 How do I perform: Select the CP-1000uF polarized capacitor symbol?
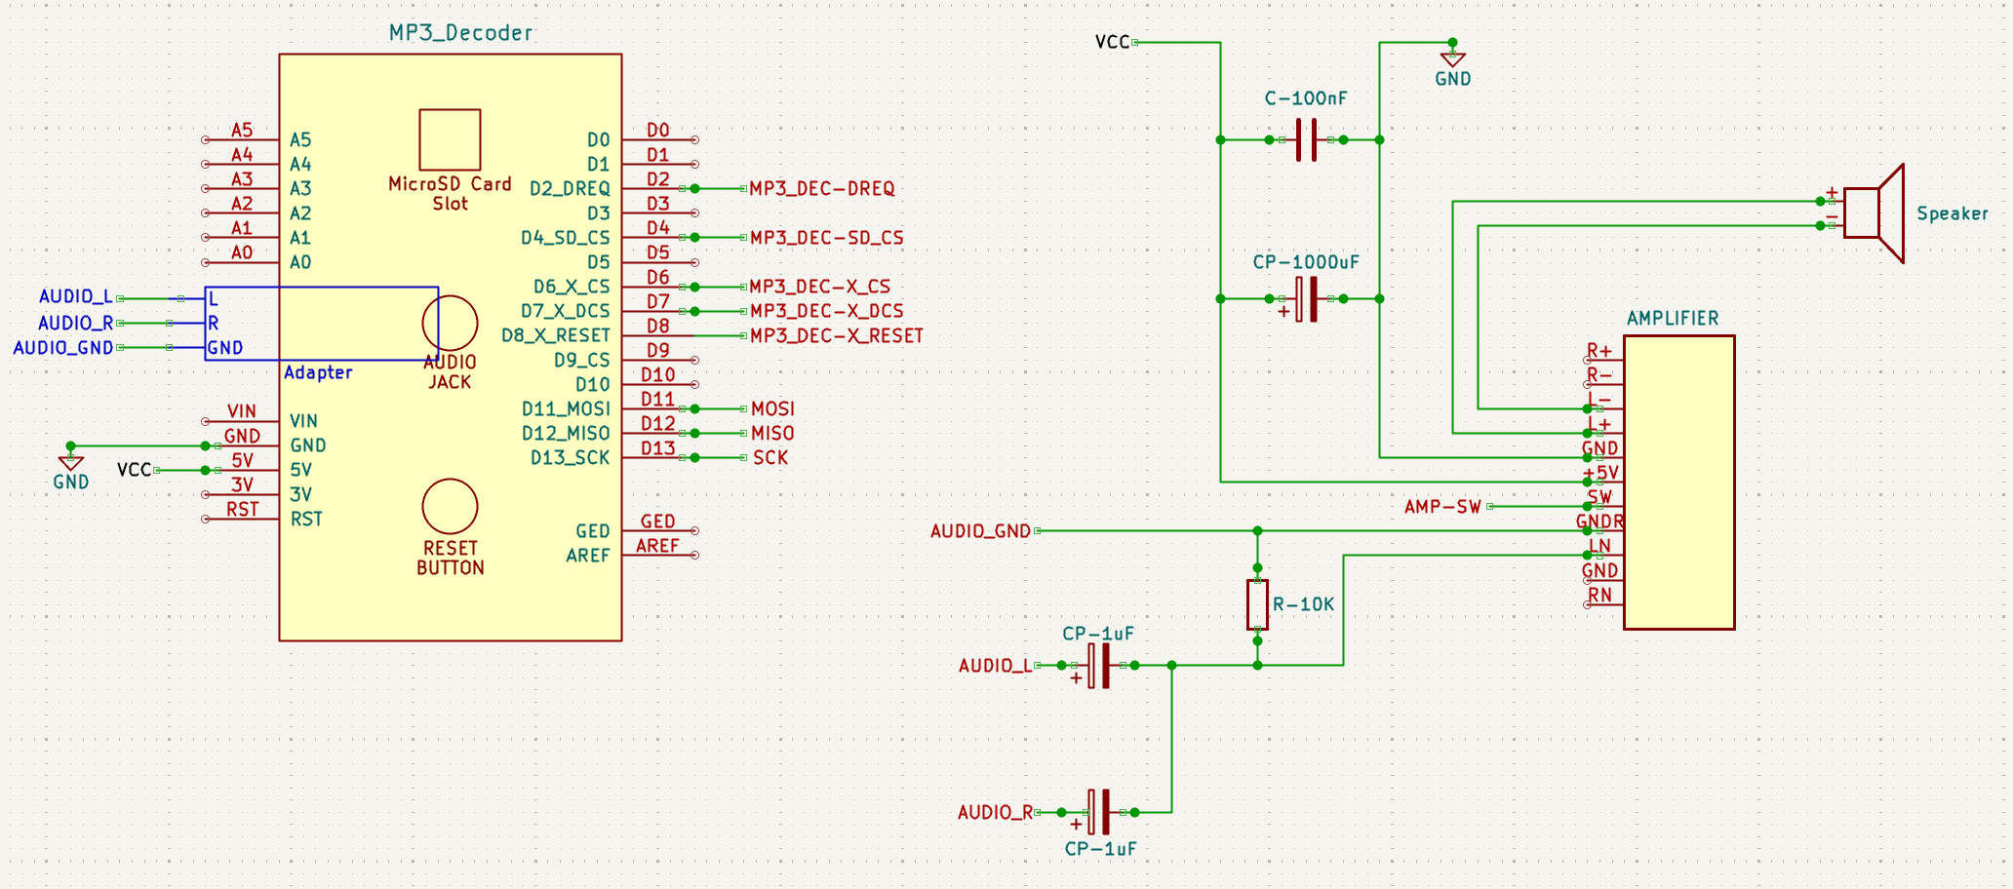pyautogui.click(x=1306, y=298)
